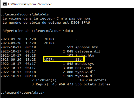Click the double-dot parent directory entry

77,43
